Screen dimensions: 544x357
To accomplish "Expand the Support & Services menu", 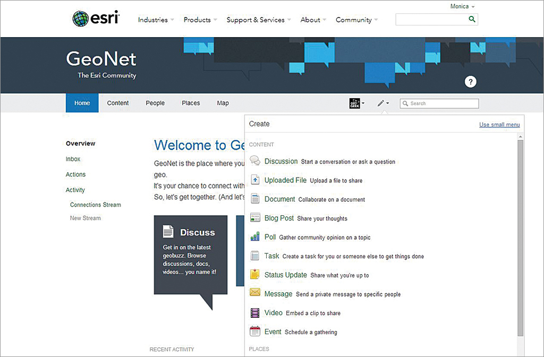I will [259, 20].
